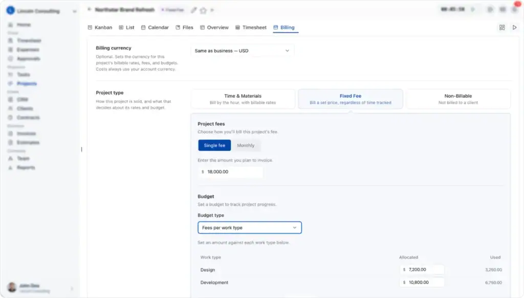The image size is (524, 298).
Task: Click the 6,750.00 used value
Action: point(493,282)
